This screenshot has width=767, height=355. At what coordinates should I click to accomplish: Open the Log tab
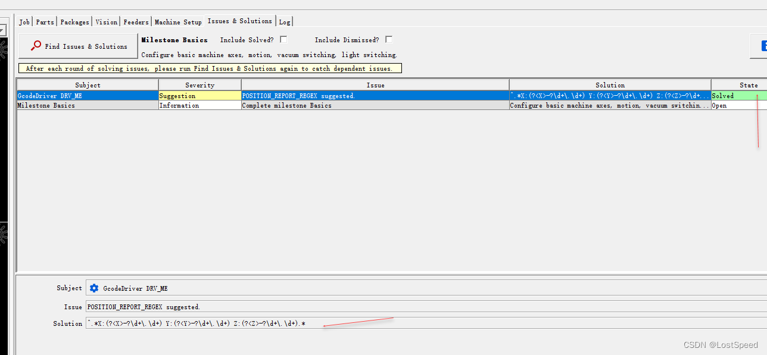[284, 21]
